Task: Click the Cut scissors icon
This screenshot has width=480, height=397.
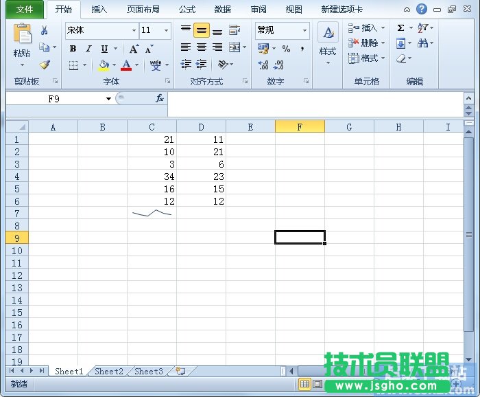Action: click(45, 30)
